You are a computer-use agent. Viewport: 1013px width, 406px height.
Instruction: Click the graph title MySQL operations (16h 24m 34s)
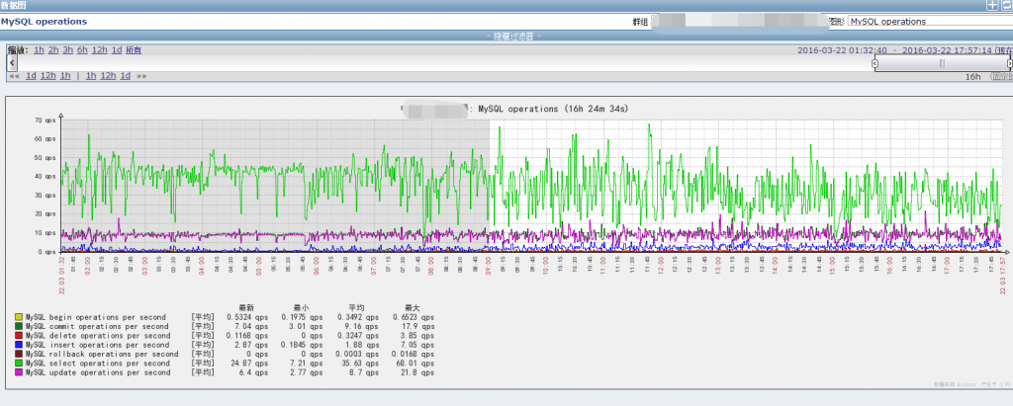(x=553, y=109)
